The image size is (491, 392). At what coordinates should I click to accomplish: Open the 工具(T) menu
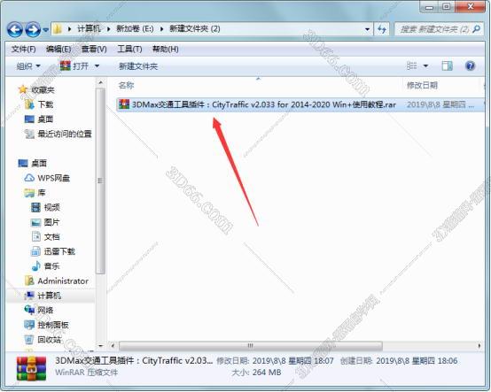tap(129, 49)
